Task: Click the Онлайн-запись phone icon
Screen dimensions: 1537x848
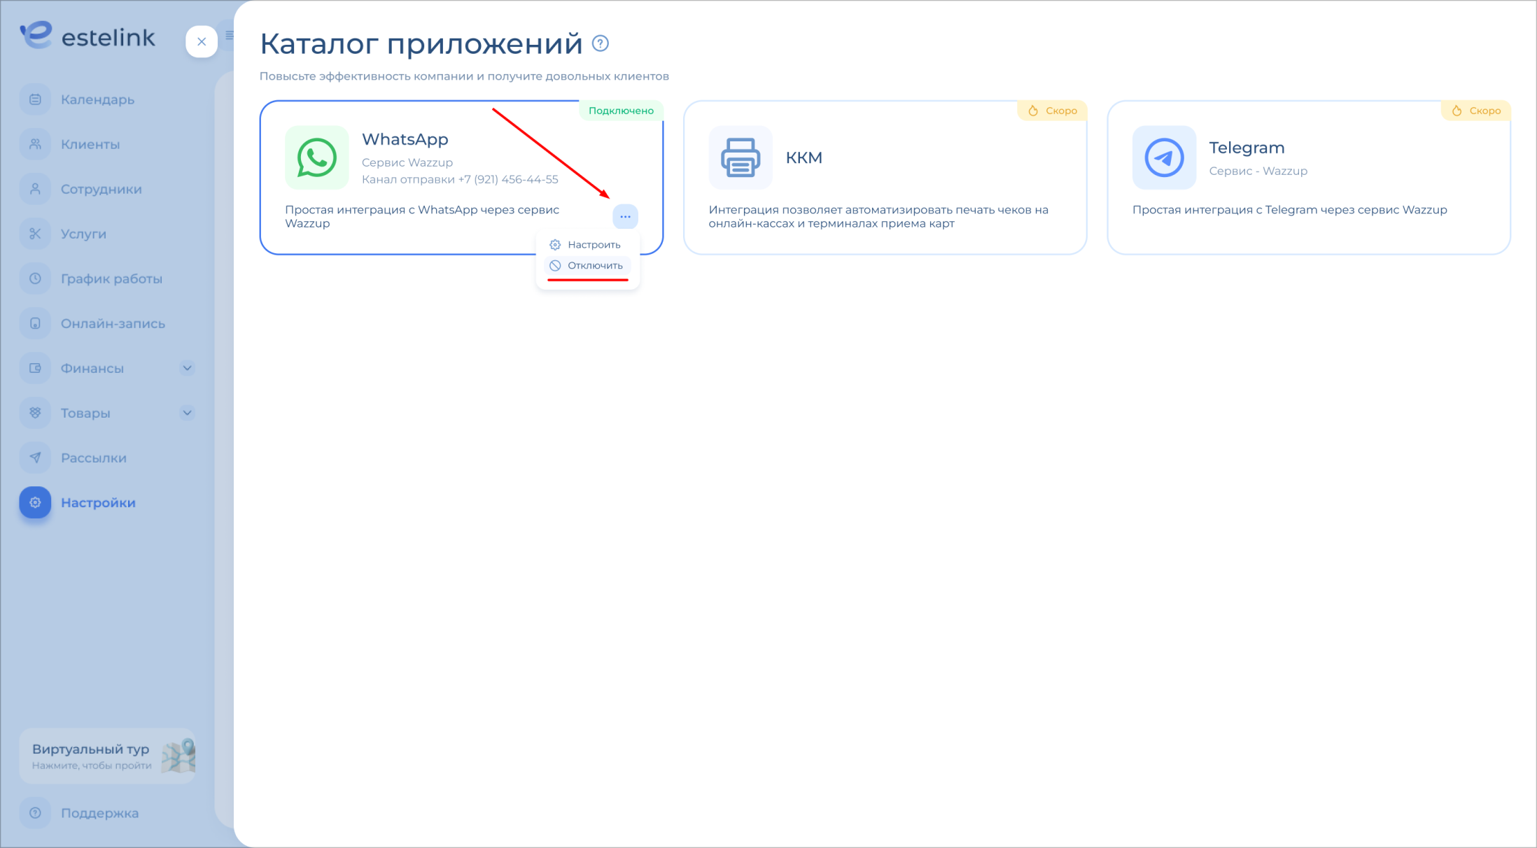Action: 35,323
